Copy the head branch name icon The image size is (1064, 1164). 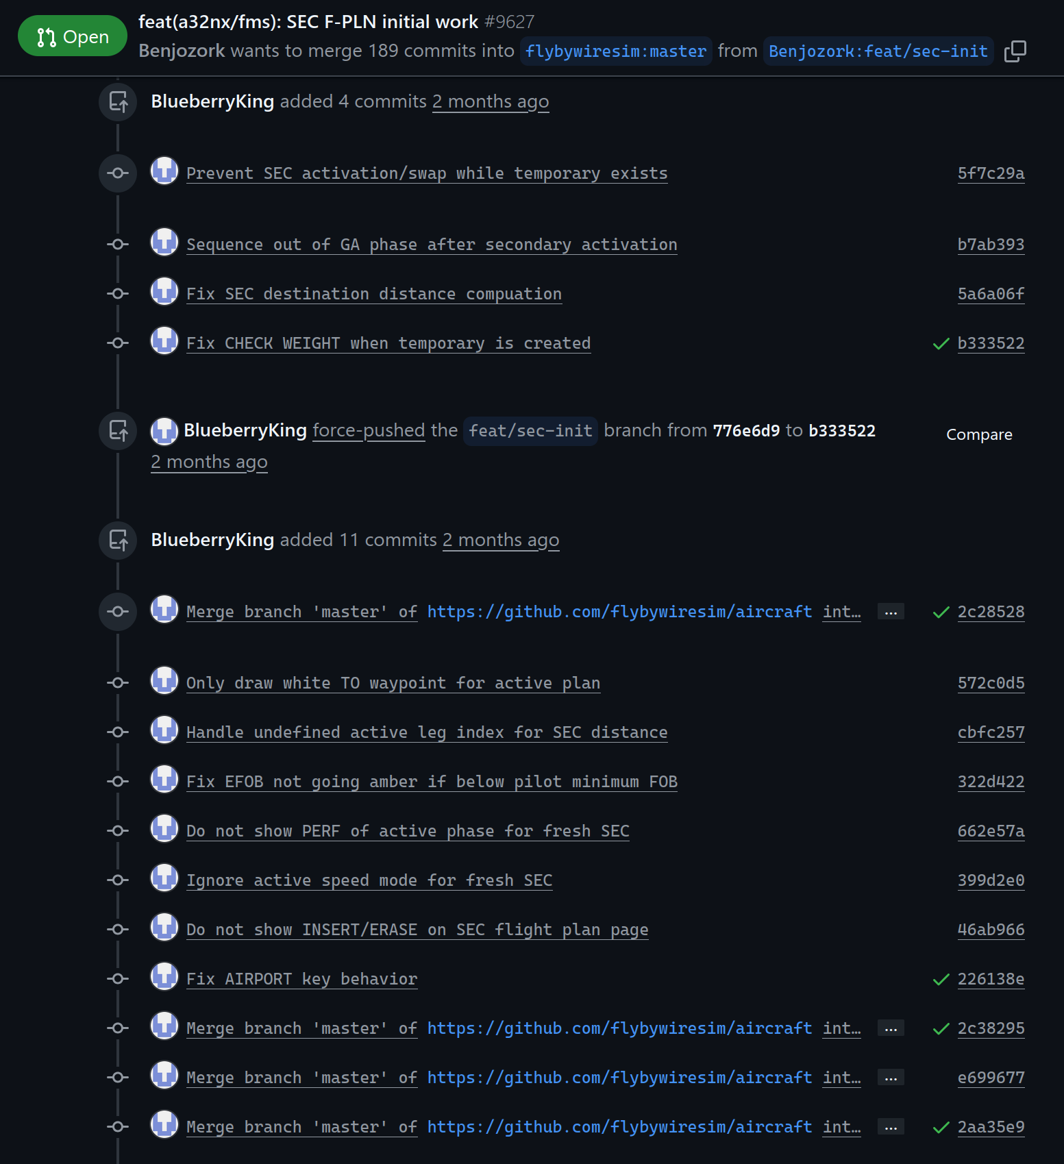pyautogui.click(x=1015, y=51)
